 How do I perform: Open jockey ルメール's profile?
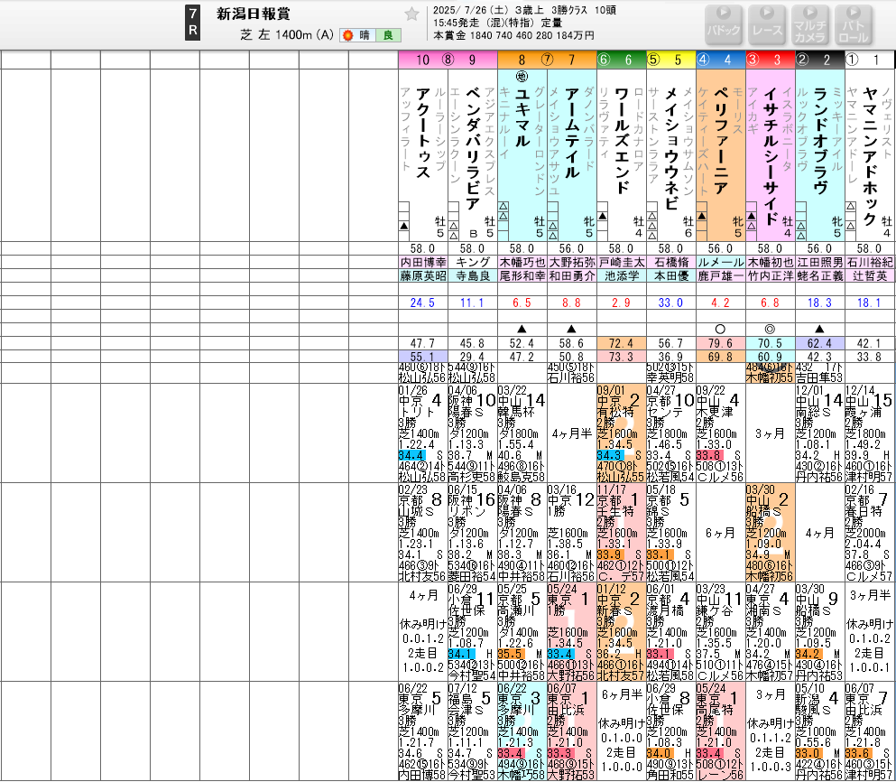click(720, 263)
